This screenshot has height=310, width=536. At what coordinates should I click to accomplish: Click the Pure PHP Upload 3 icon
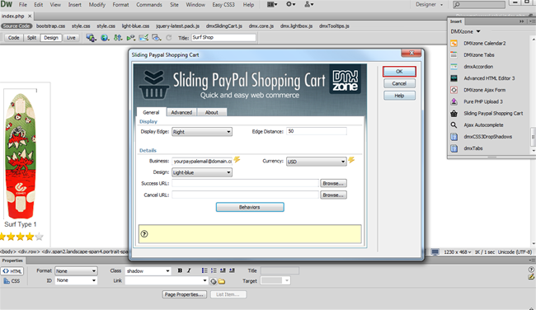(454, 101)
